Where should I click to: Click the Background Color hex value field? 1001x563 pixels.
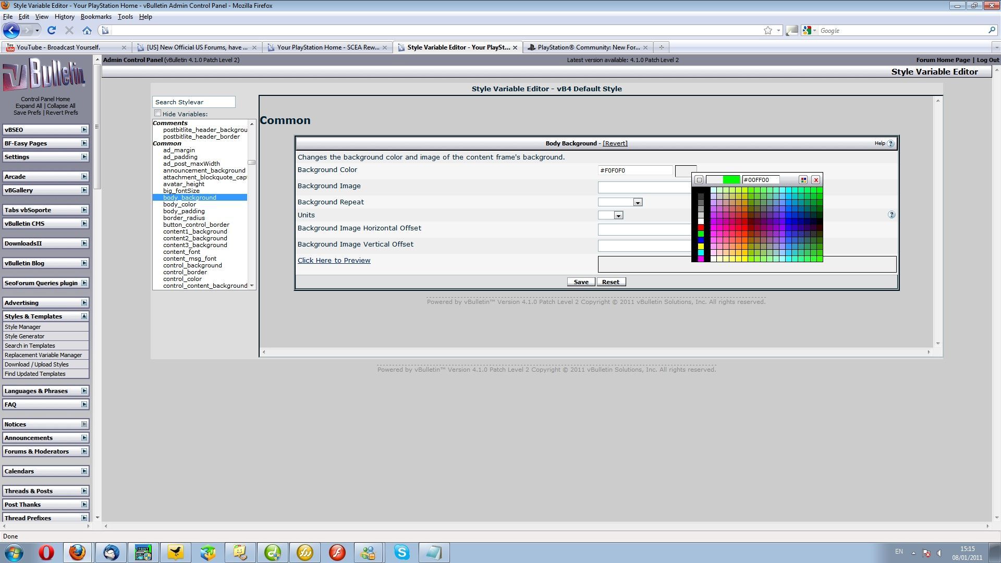click(x=635, y=170)
